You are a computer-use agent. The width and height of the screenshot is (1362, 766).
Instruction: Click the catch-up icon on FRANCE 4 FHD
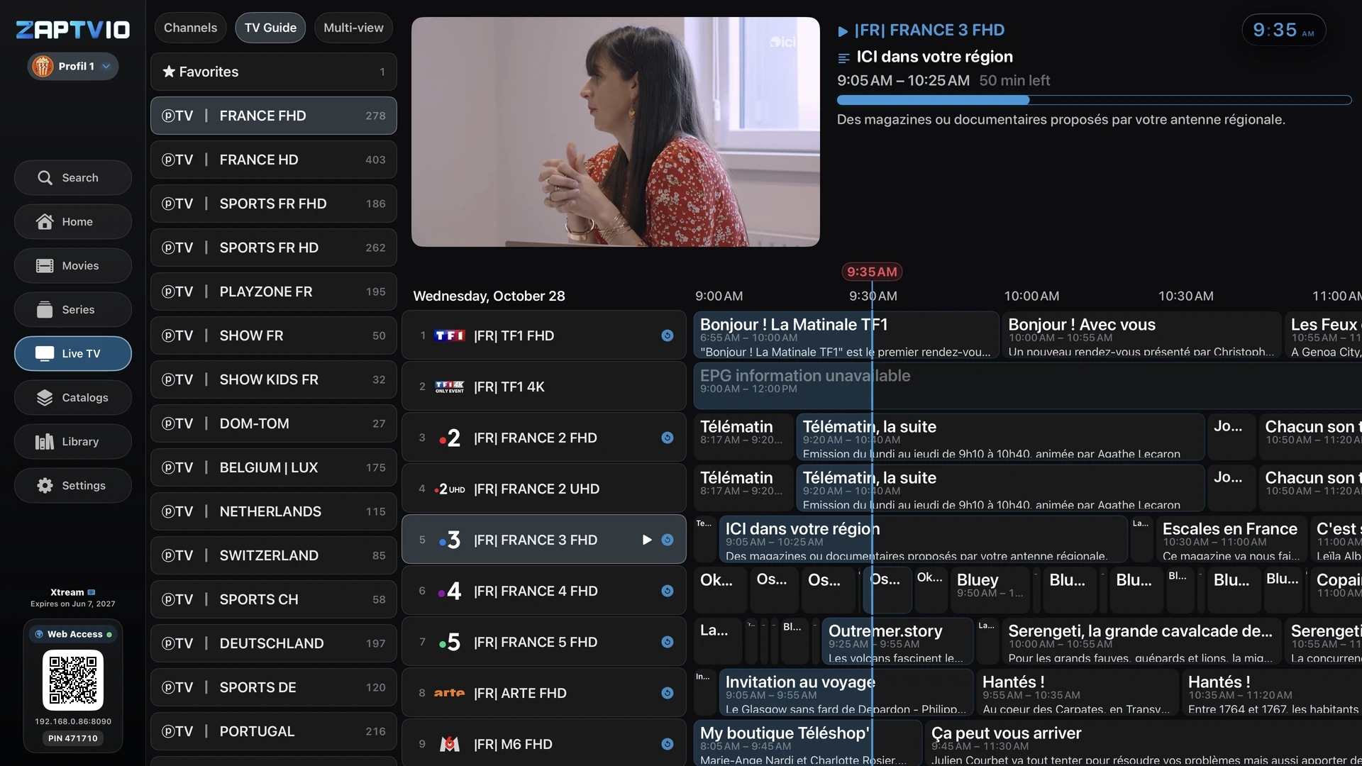(x=668, y=591)
